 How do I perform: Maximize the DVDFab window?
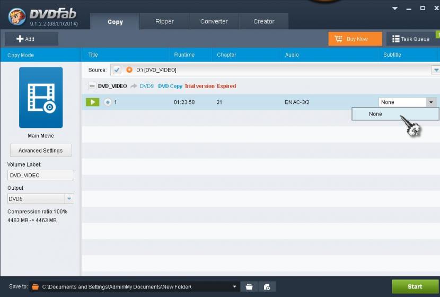(x=423, y=8)
